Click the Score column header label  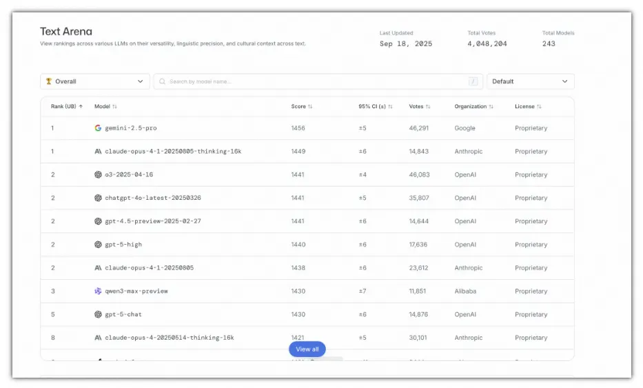tap(298, 107)
